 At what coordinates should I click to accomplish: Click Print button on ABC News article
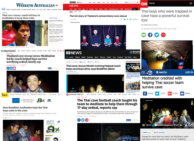coord(69,62)
